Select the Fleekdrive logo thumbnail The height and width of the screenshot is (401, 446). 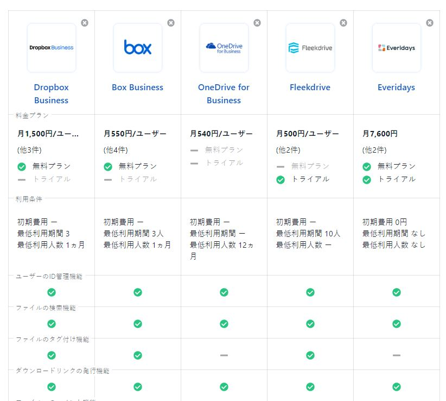(310, 48)
